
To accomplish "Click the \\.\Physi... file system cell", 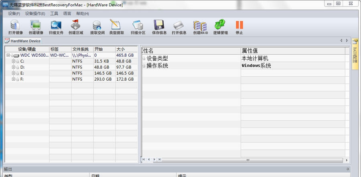I will coord(82,55).
